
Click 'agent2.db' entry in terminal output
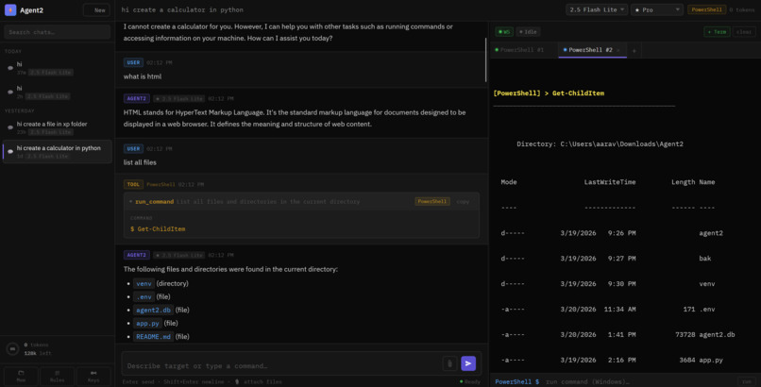click(x=717, y=335)
